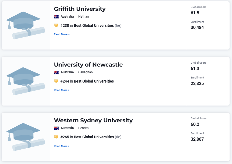Open the University of Newcastle title link
232x164 pixels.
[88, 65]
